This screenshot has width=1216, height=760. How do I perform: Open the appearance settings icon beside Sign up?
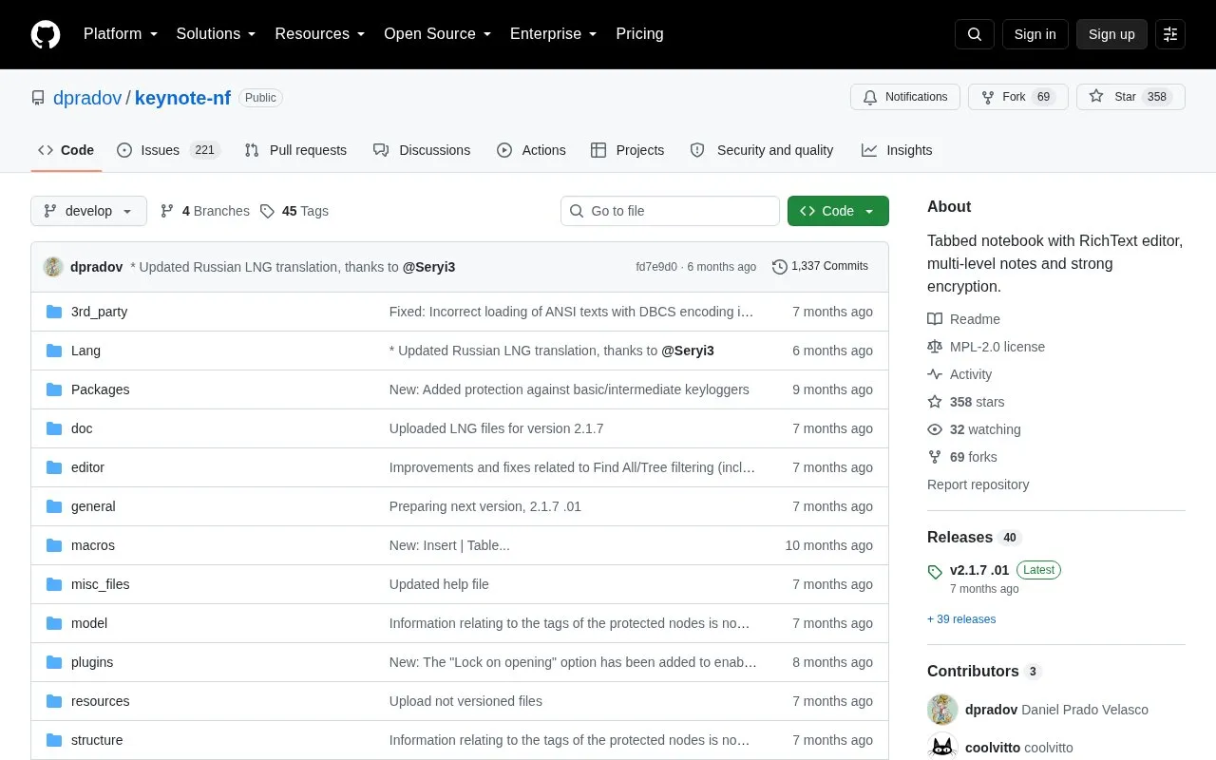coord(1170,34)
